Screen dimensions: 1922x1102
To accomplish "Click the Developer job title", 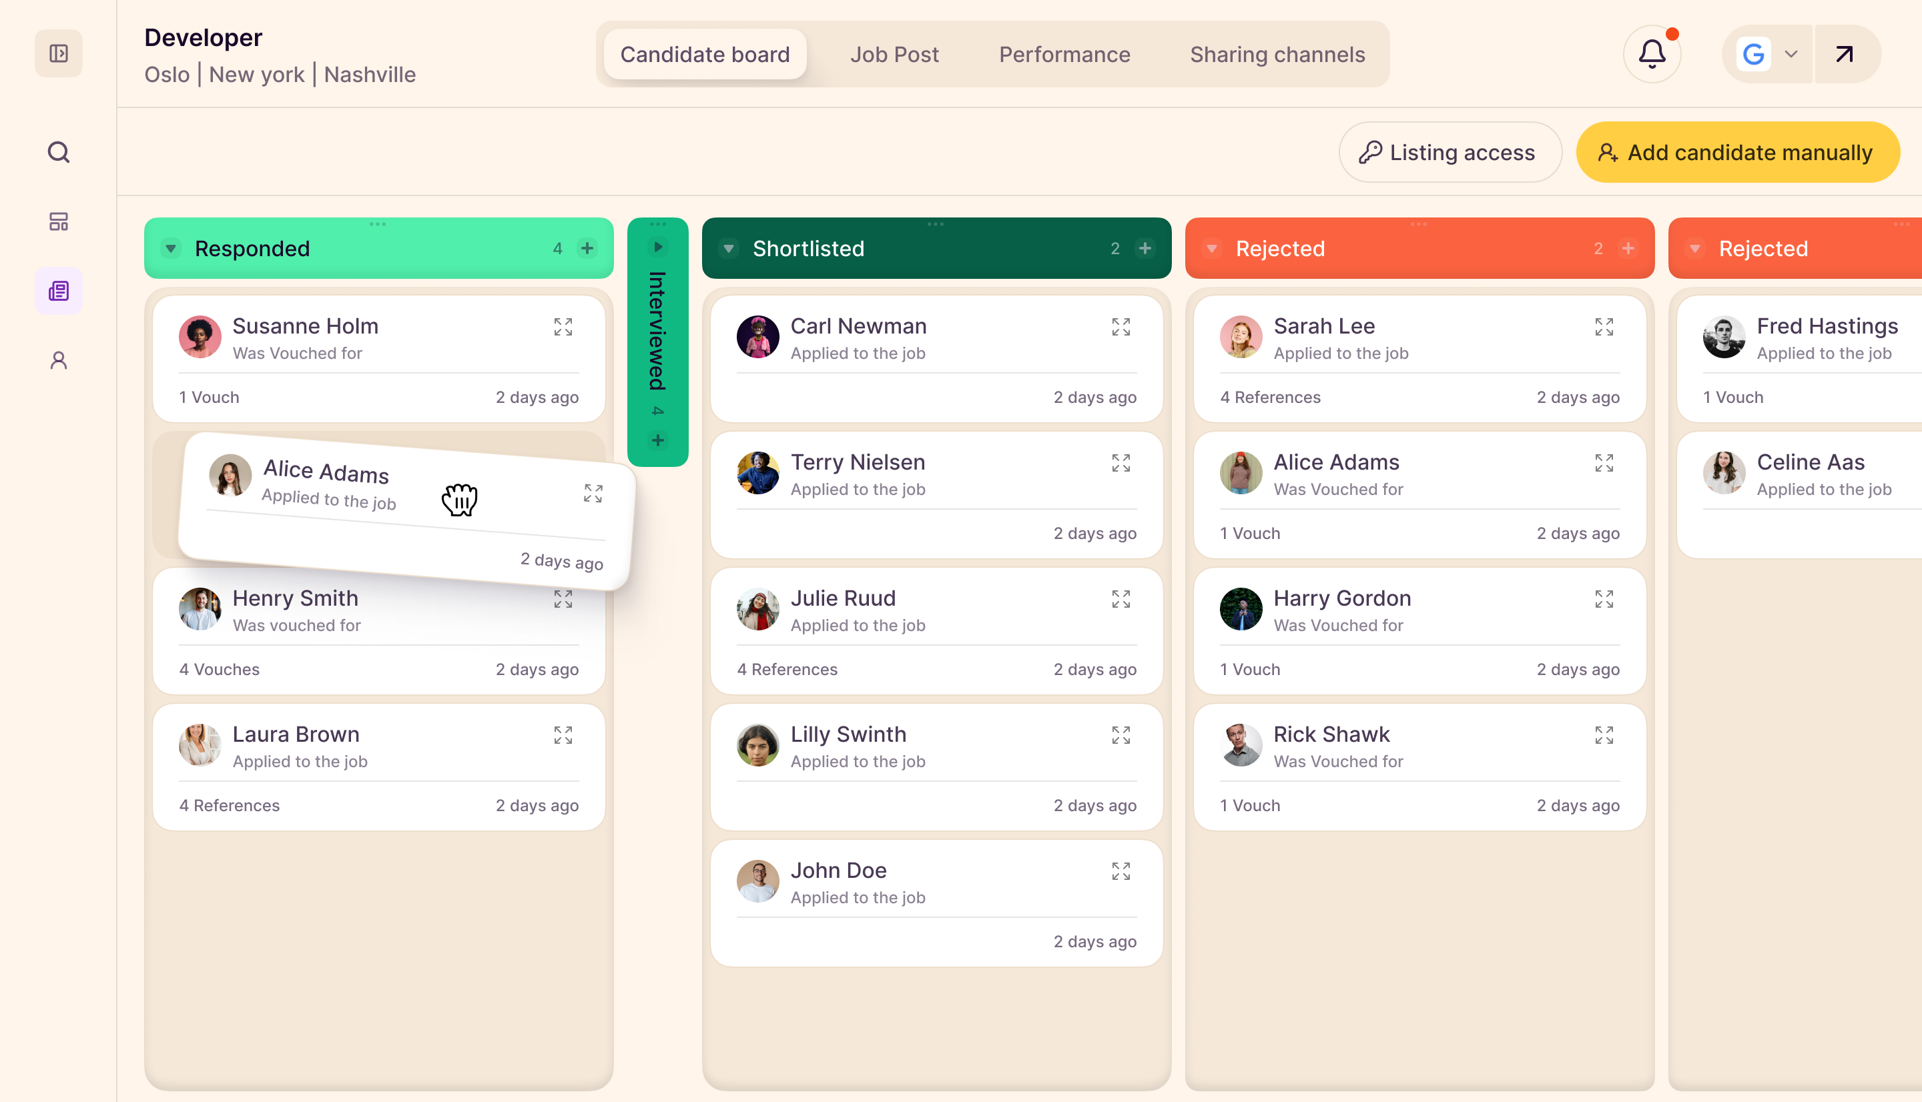I will (x=203, y=38).
